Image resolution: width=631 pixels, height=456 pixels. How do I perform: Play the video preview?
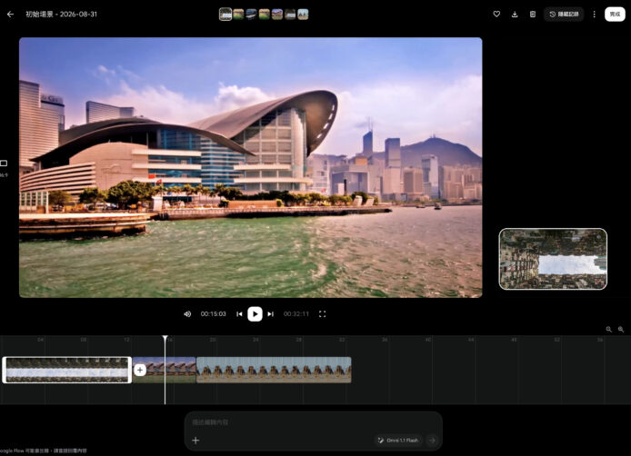pos(255,314)
